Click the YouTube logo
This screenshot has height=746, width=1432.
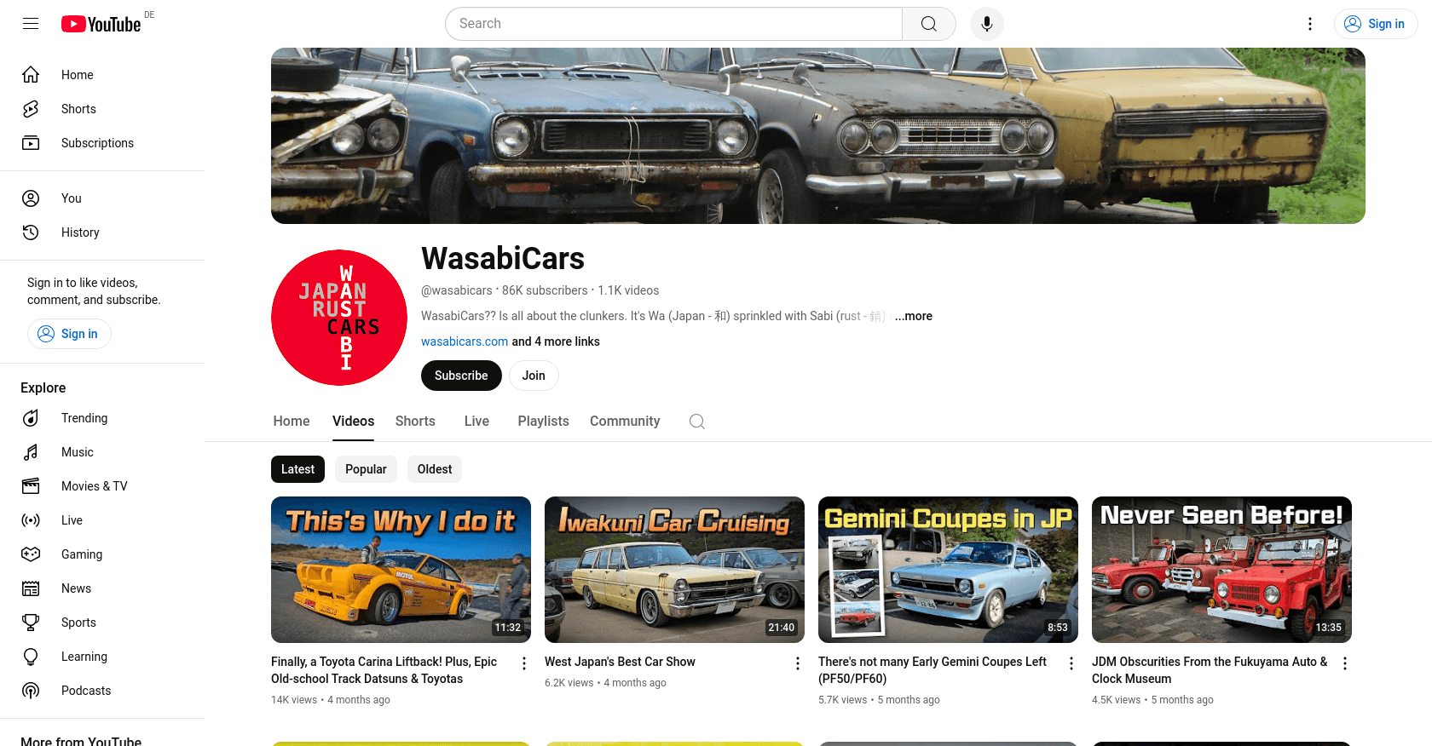(101, 24)
